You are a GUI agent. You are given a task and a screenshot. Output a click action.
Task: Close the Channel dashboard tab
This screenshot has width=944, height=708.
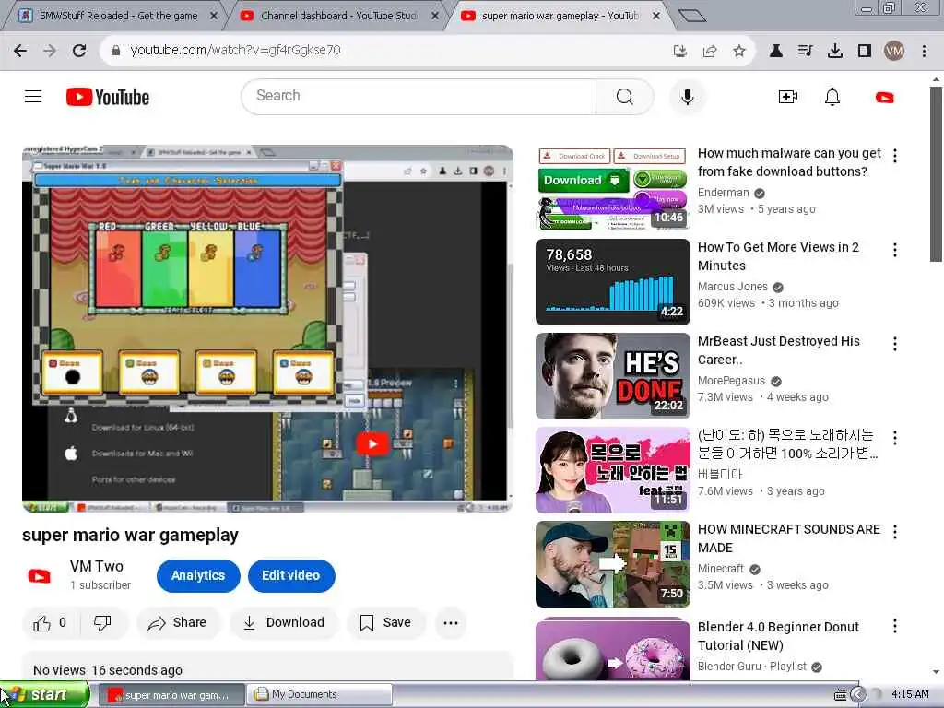(x=435, y=17)
